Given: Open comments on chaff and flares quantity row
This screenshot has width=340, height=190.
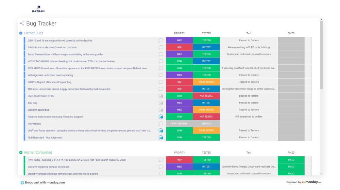Looking at the screenshot, I should (161, 130).
